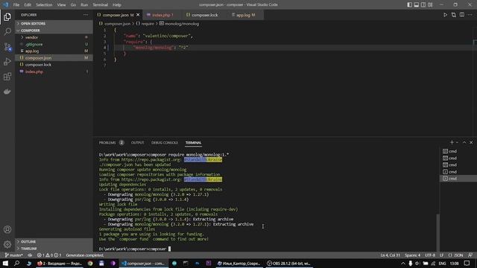Collapse the COMPOSER folder section
This screenshot has height=268, width=477.
pyautogui.click(x=54, y=31)
